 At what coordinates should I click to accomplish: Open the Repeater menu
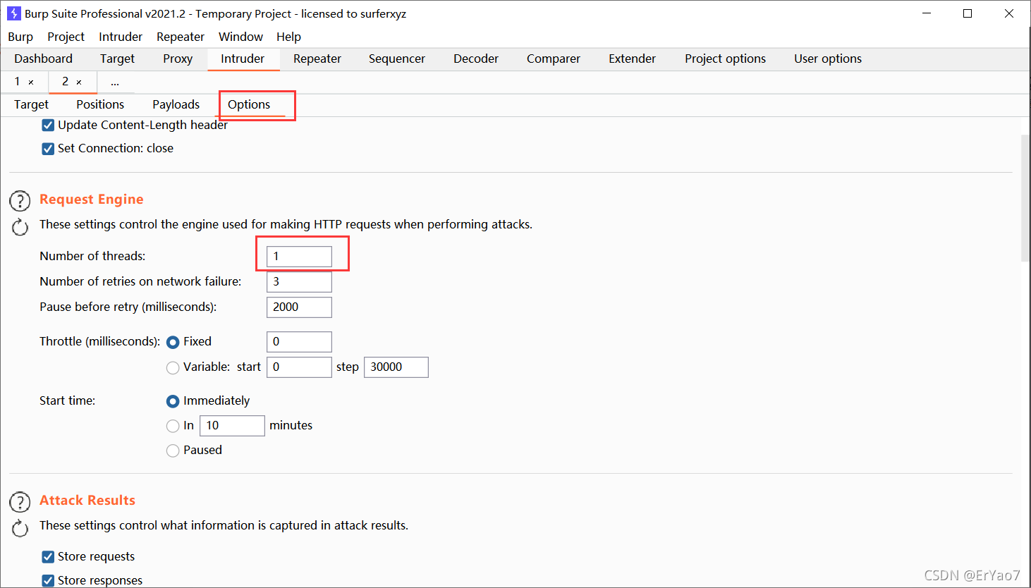coord(181,37)
